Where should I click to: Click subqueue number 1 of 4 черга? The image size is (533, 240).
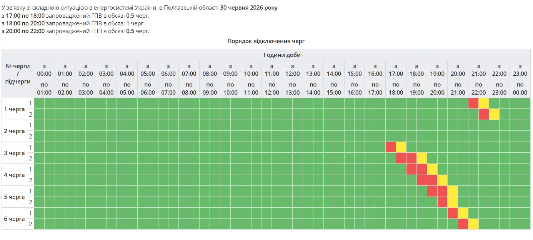pos(31,169)
